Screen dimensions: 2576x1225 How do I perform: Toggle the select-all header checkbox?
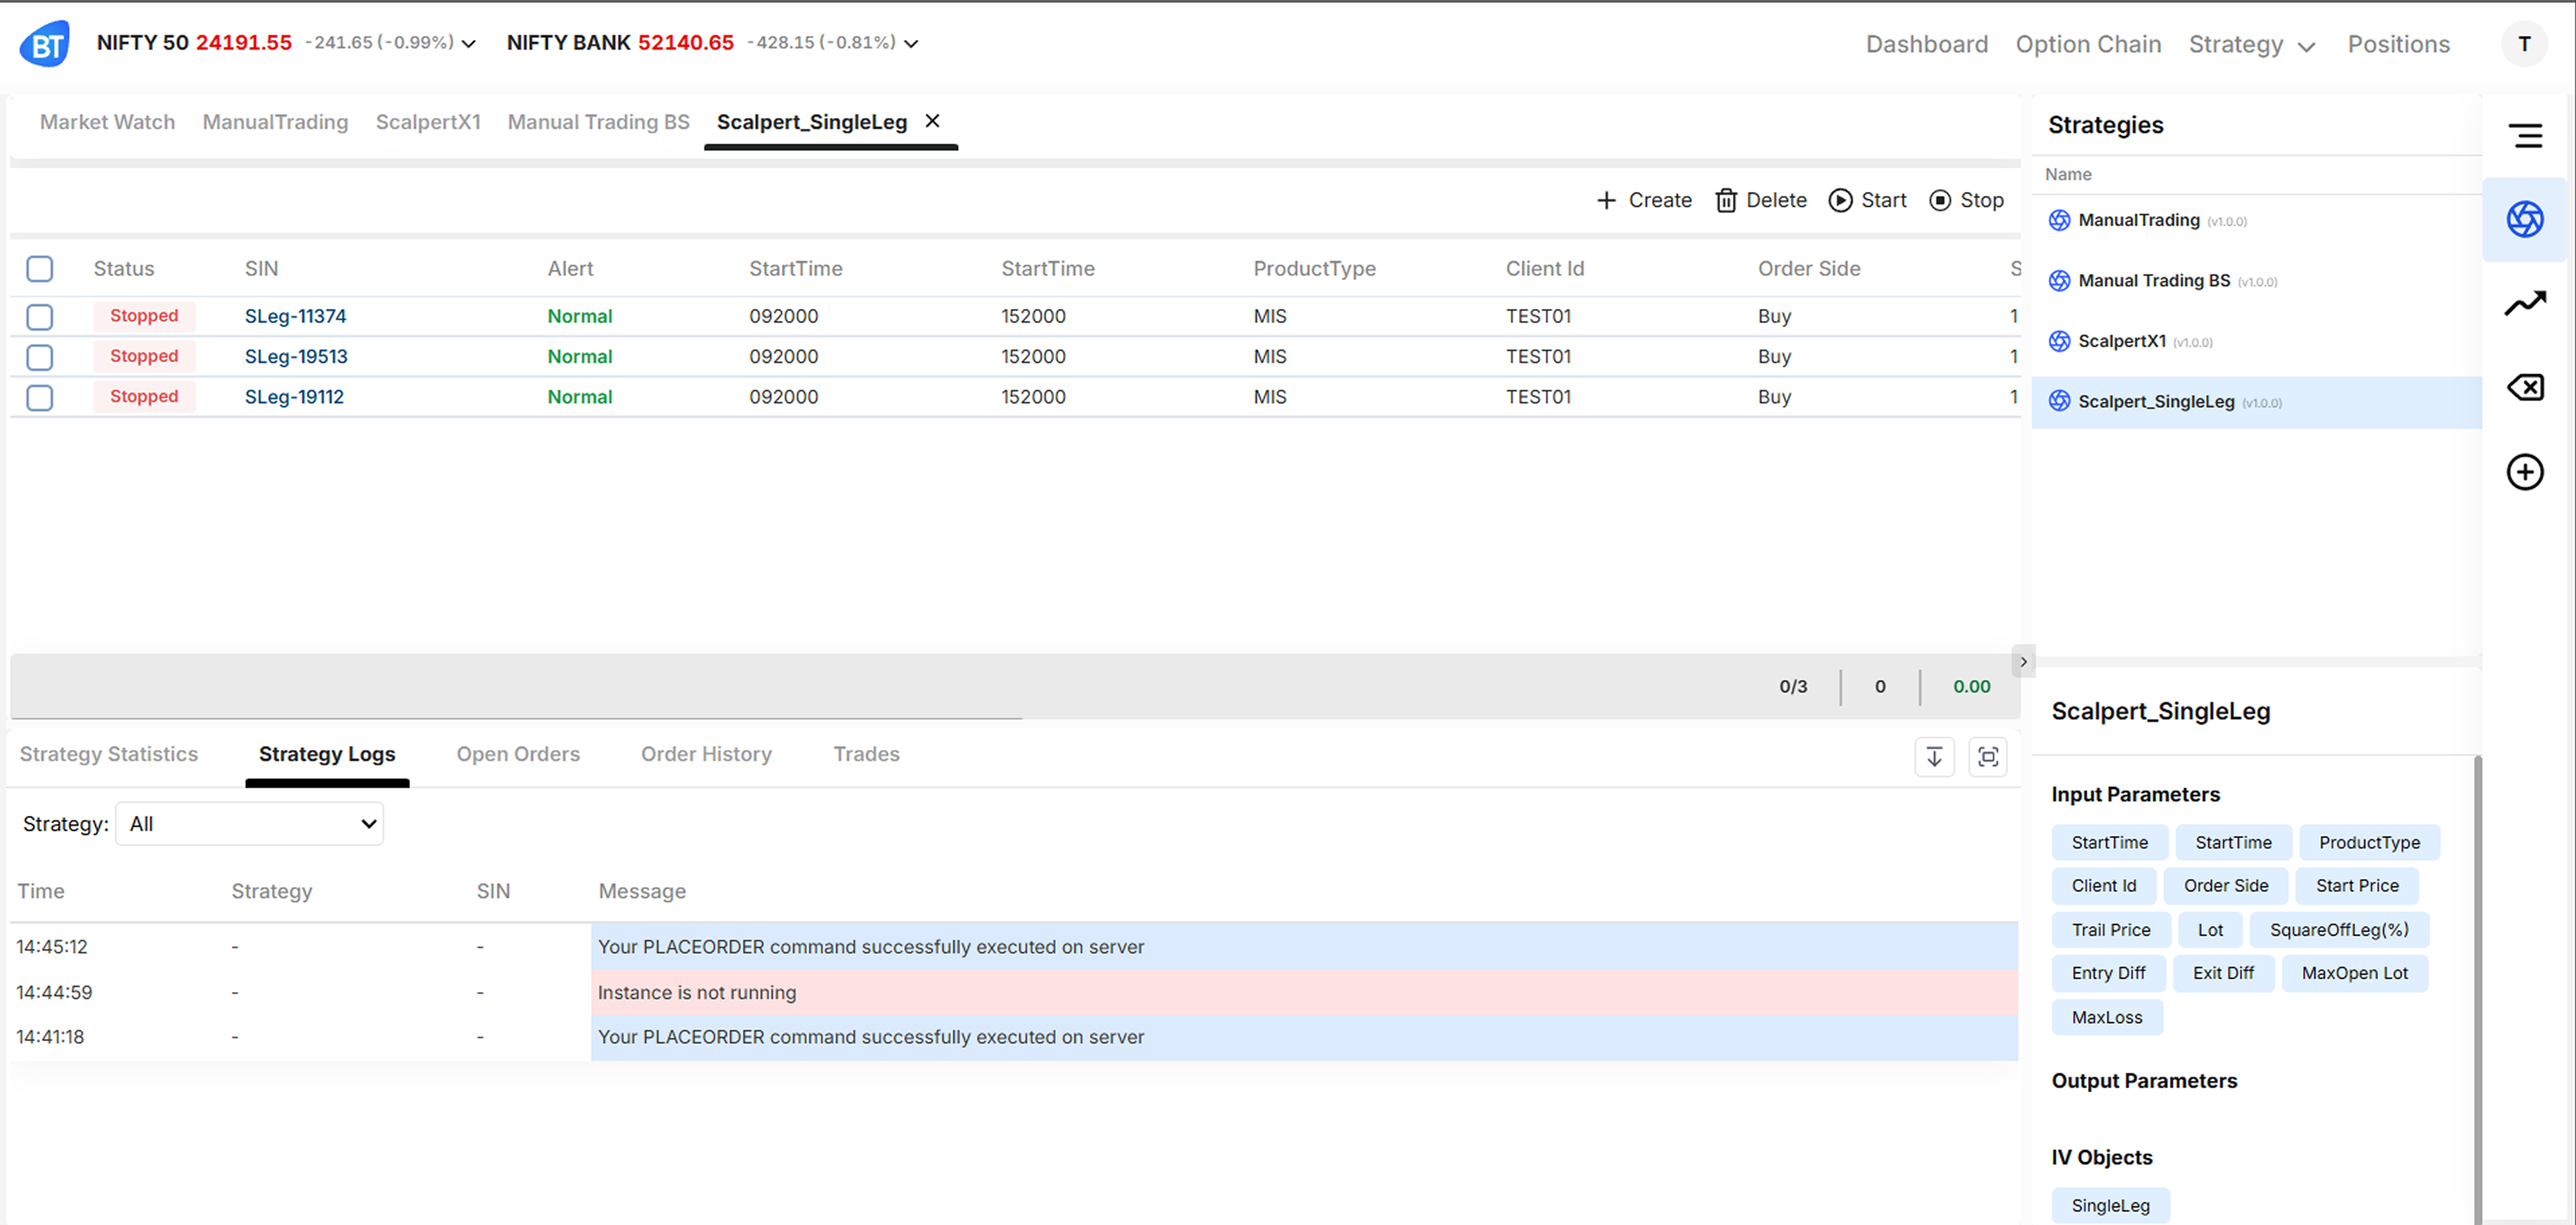pos(40,269)
